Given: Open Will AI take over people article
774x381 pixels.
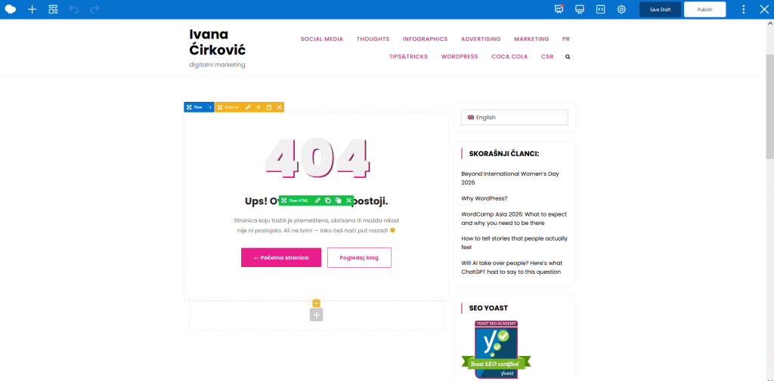Looking at the screenshot, I should click(x=512, y=267).
